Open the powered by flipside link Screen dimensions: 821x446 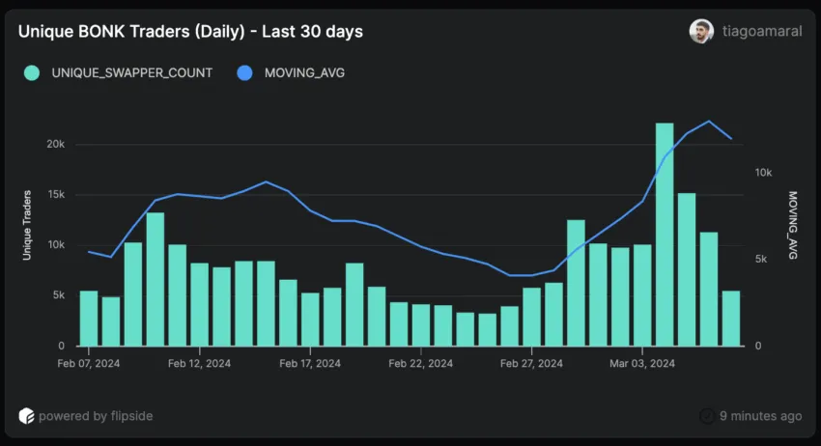click(96, 416)
